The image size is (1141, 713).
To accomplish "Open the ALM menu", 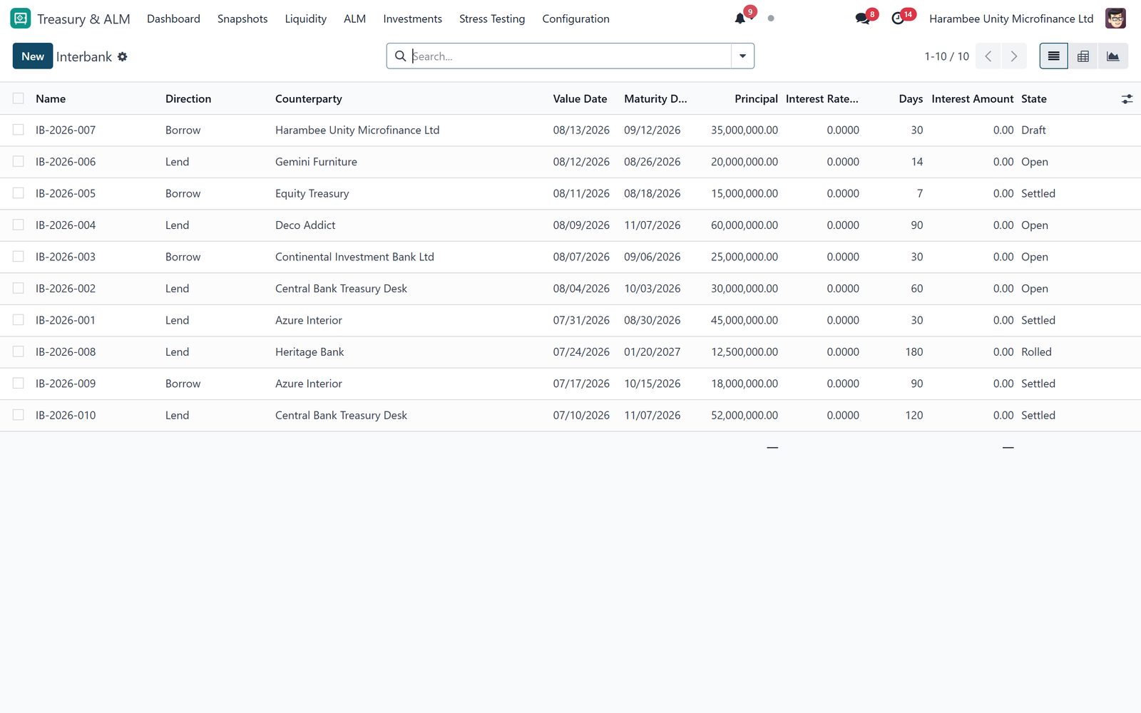I will 354,19.
